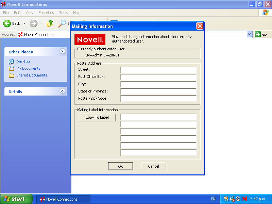Expand the Details panel

point(63,91)
